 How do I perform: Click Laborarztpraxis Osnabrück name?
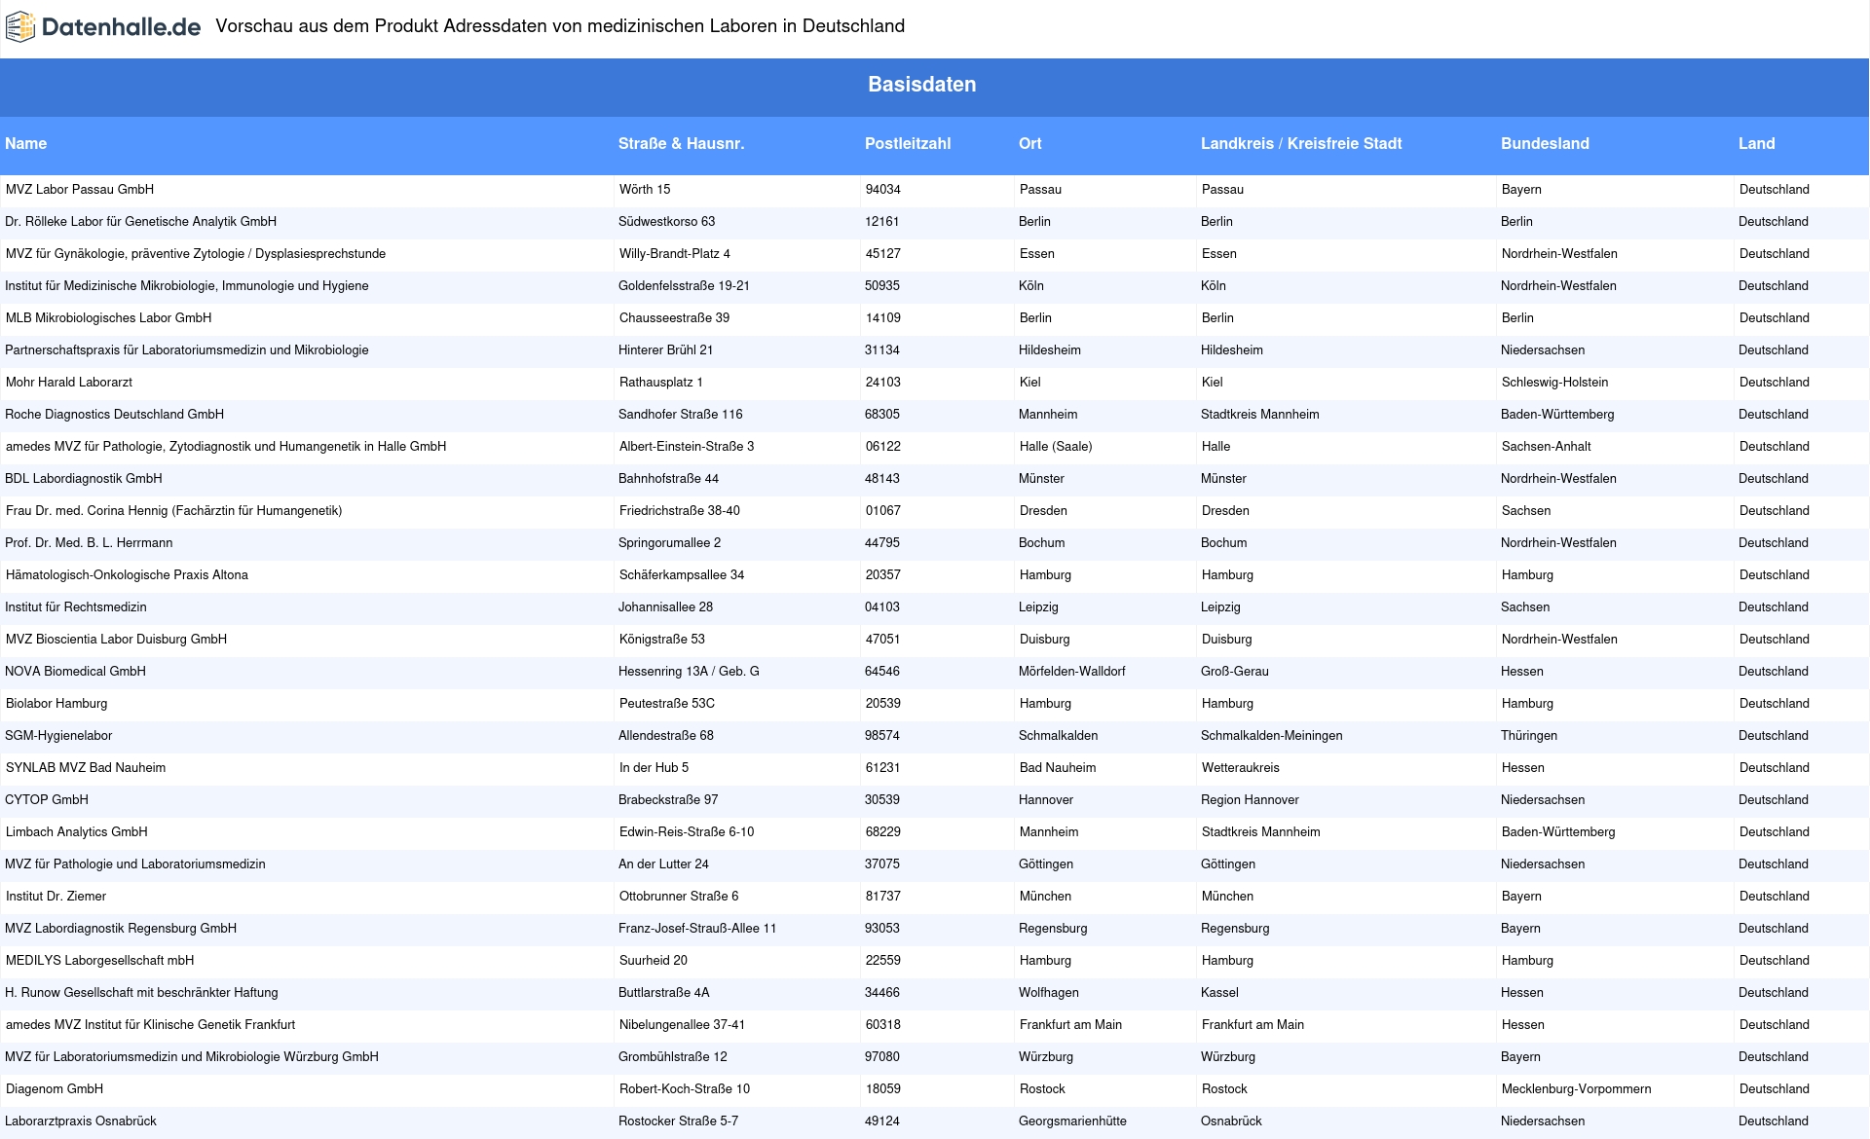click(81, 1121)
